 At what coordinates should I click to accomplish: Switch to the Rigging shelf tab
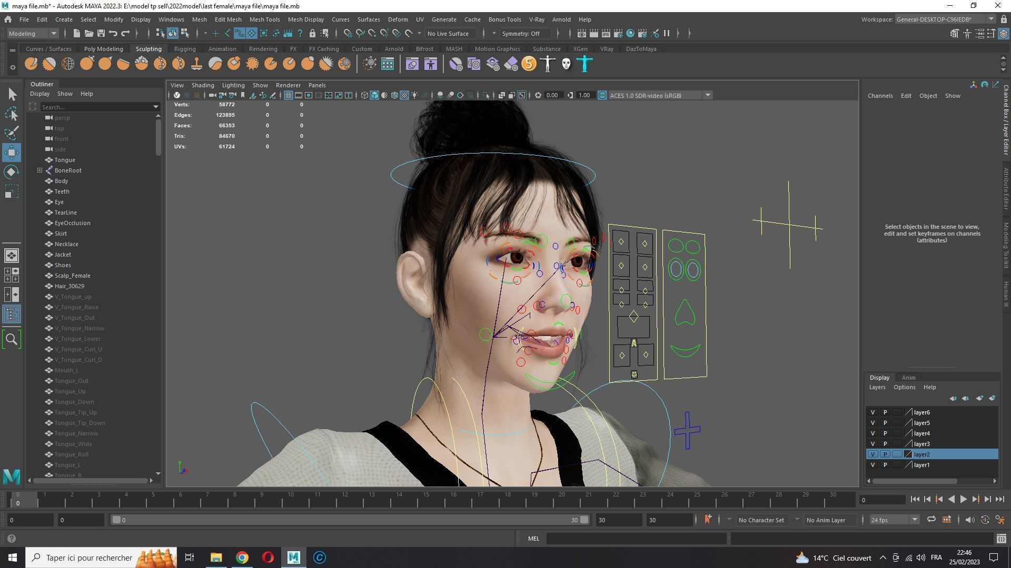[x=184, y=49]
